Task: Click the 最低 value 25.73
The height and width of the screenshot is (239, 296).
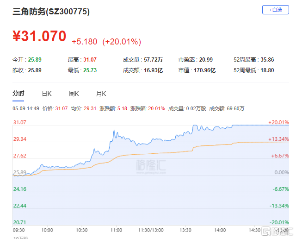Action: pyautogui.click(x=90, y=70)
